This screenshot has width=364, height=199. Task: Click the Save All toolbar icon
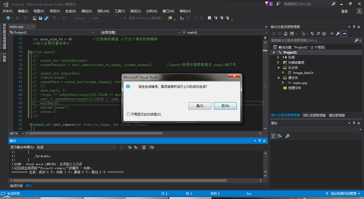pyautogui.click(x=46, y=18)
